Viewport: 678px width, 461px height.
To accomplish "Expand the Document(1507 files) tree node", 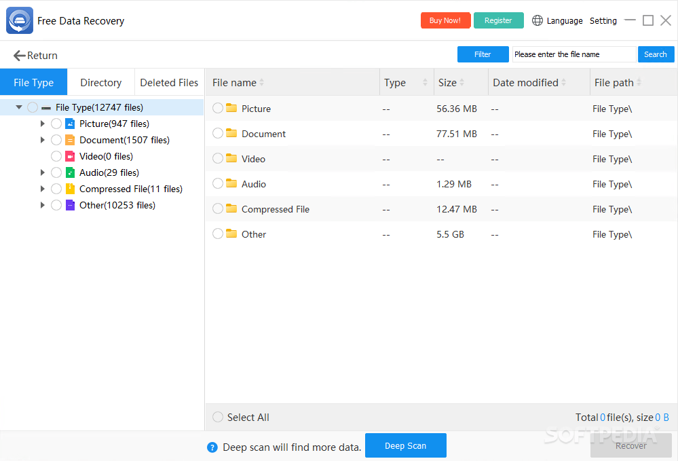I will [x=42, y=140].
